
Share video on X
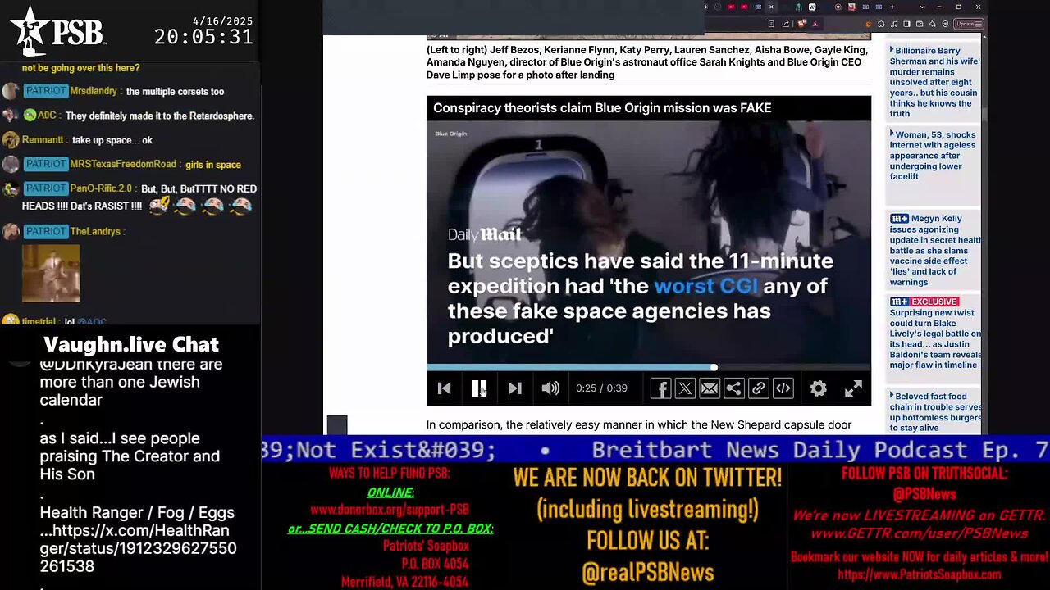[685, 388]
